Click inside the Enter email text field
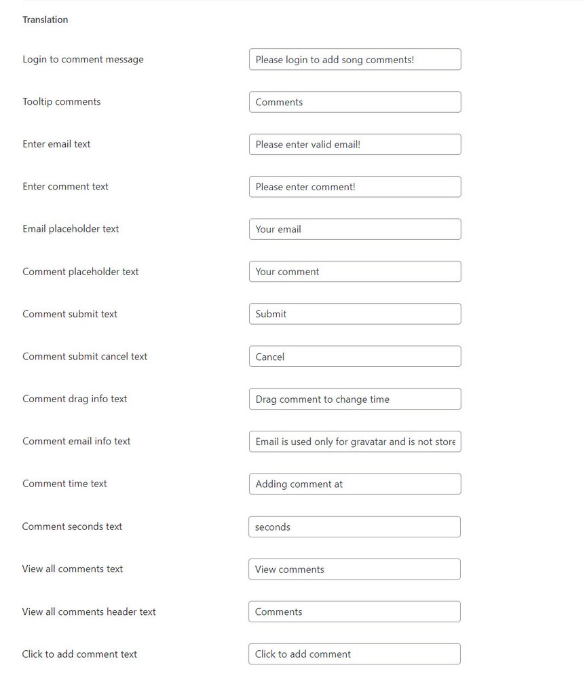 (354, 144)
